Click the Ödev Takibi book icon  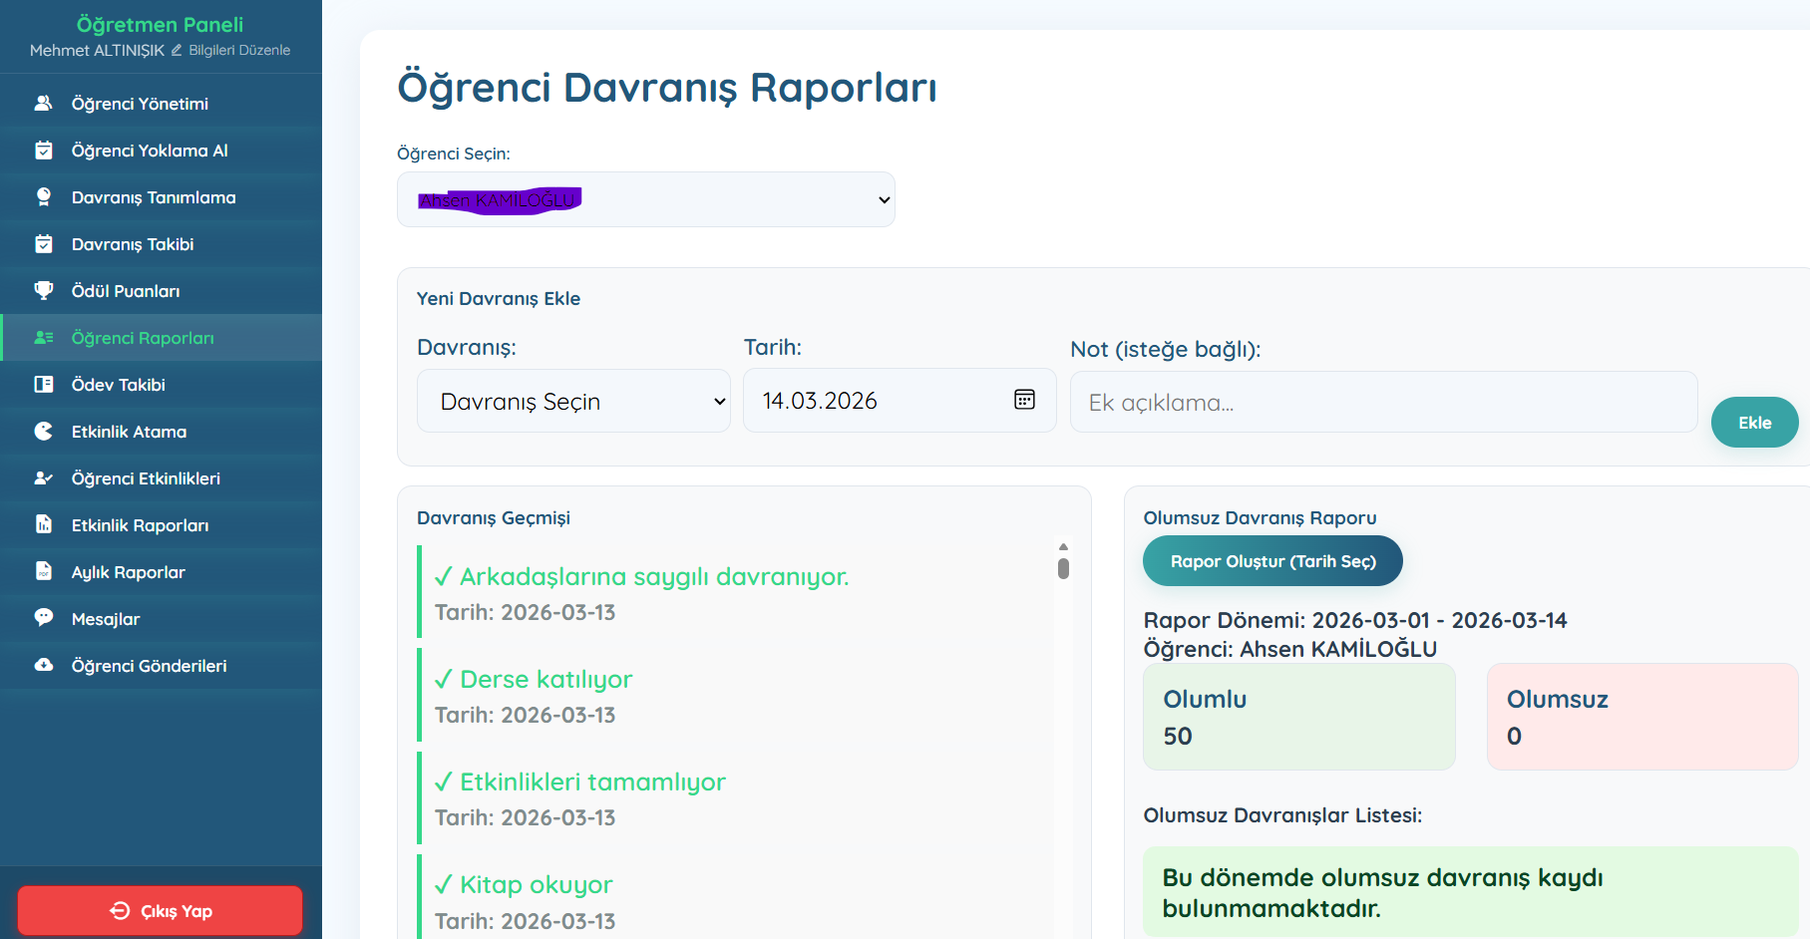[44, 385]
